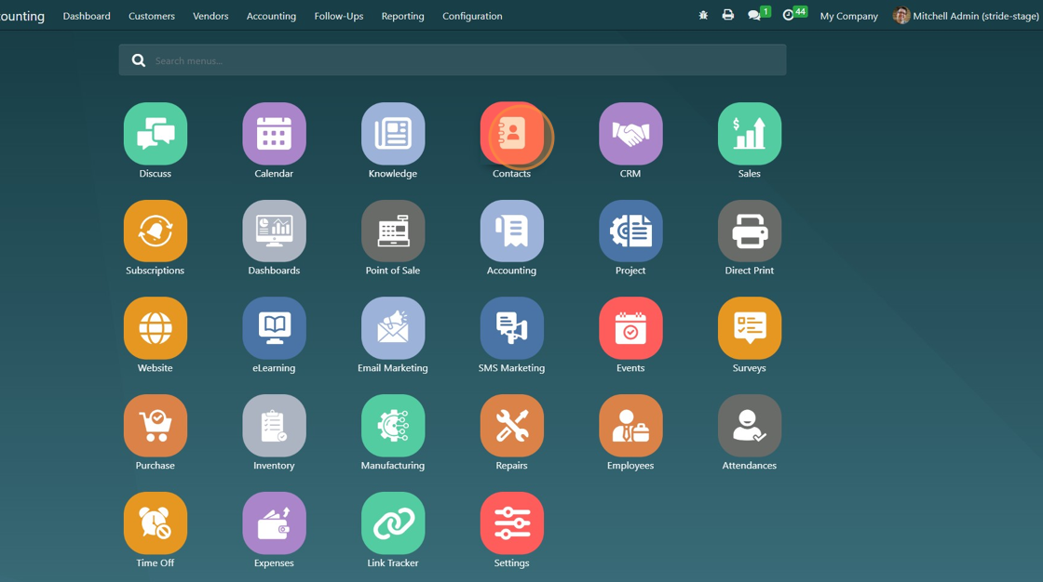Open the Accounting app icon

point(511,231)
